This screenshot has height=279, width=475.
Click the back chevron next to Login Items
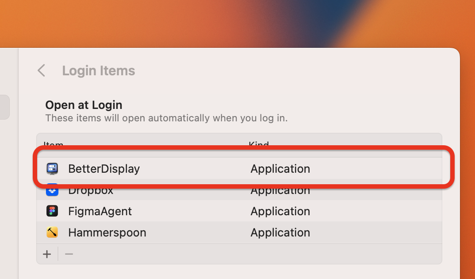coord(41,70)
